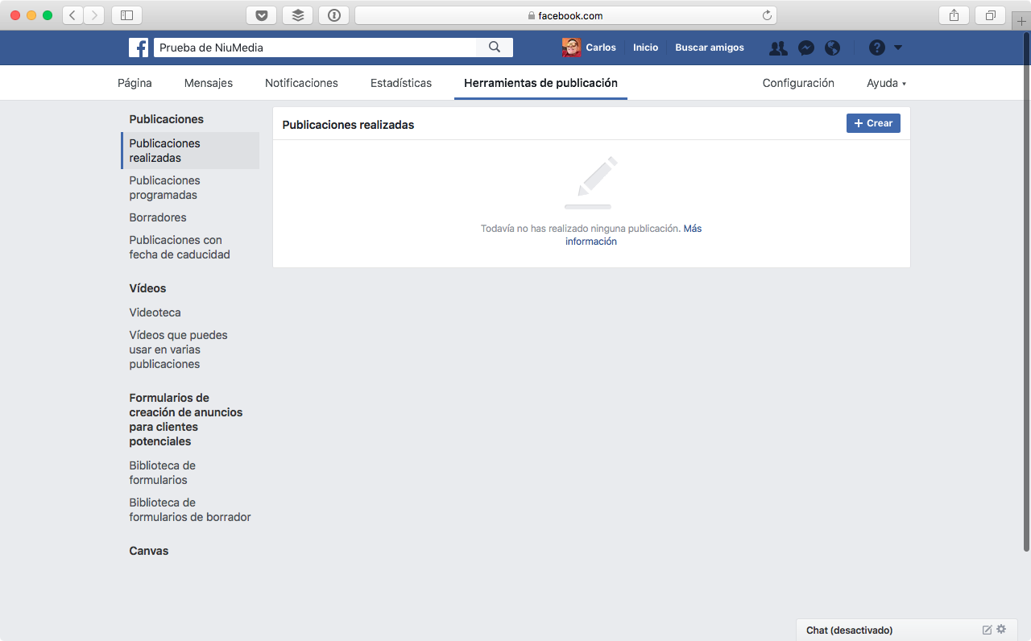The height and width of the screenshot is (641, 1031).
Task: Switch to the Página tab
Action: click(x=135, y=83)
